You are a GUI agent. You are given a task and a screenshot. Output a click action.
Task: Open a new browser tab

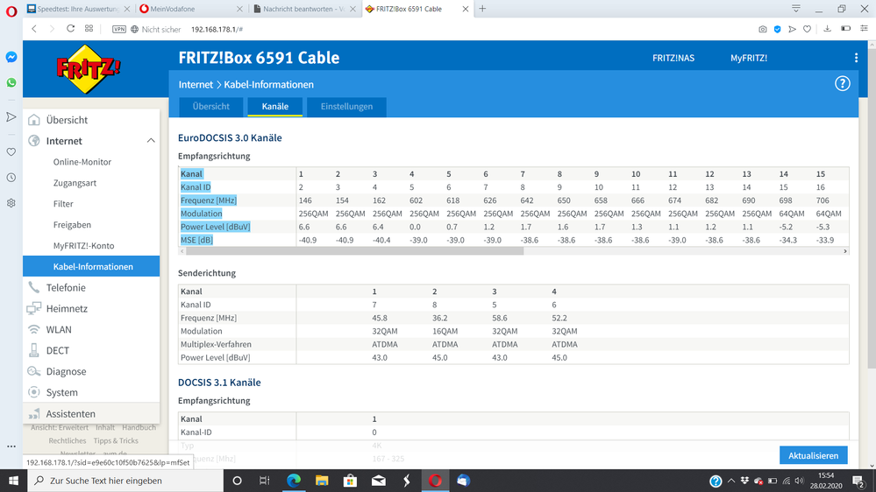point(482,9)
